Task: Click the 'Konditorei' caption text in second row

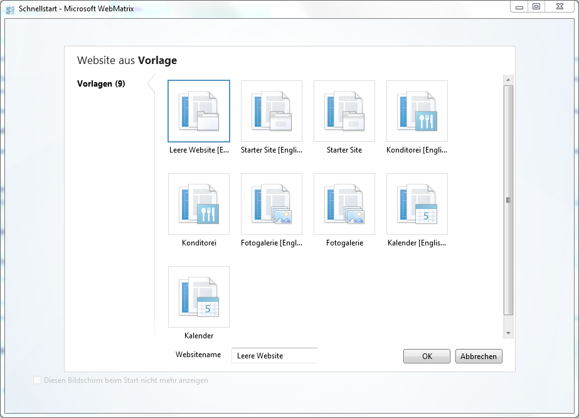Action: click(x=199, y=243)
